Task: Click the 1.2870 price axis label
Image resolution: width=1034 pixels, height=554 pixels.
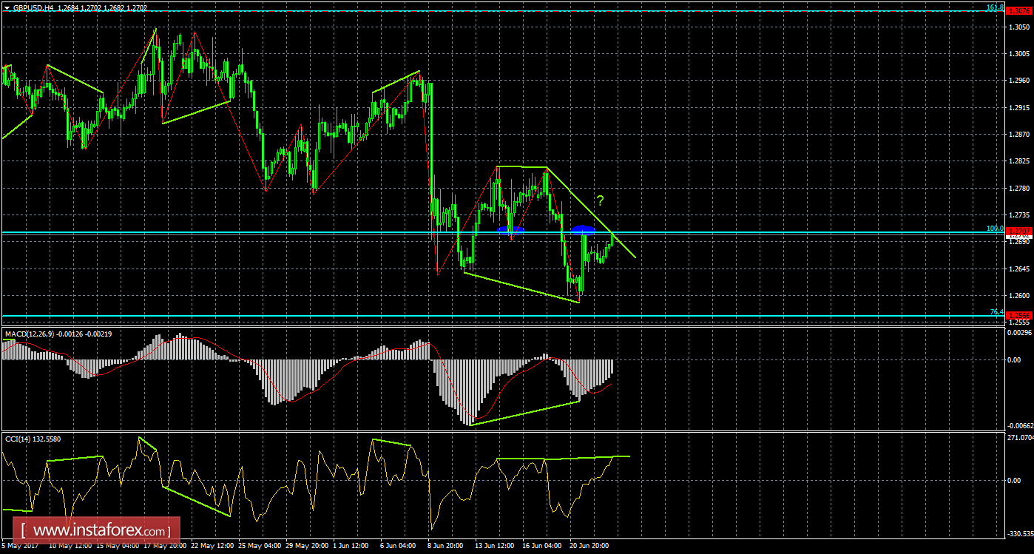Action: [1019, 135]
